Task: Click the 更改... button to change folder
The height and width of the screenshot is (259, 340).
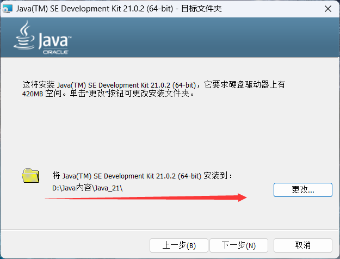Action: pos(302,190)
